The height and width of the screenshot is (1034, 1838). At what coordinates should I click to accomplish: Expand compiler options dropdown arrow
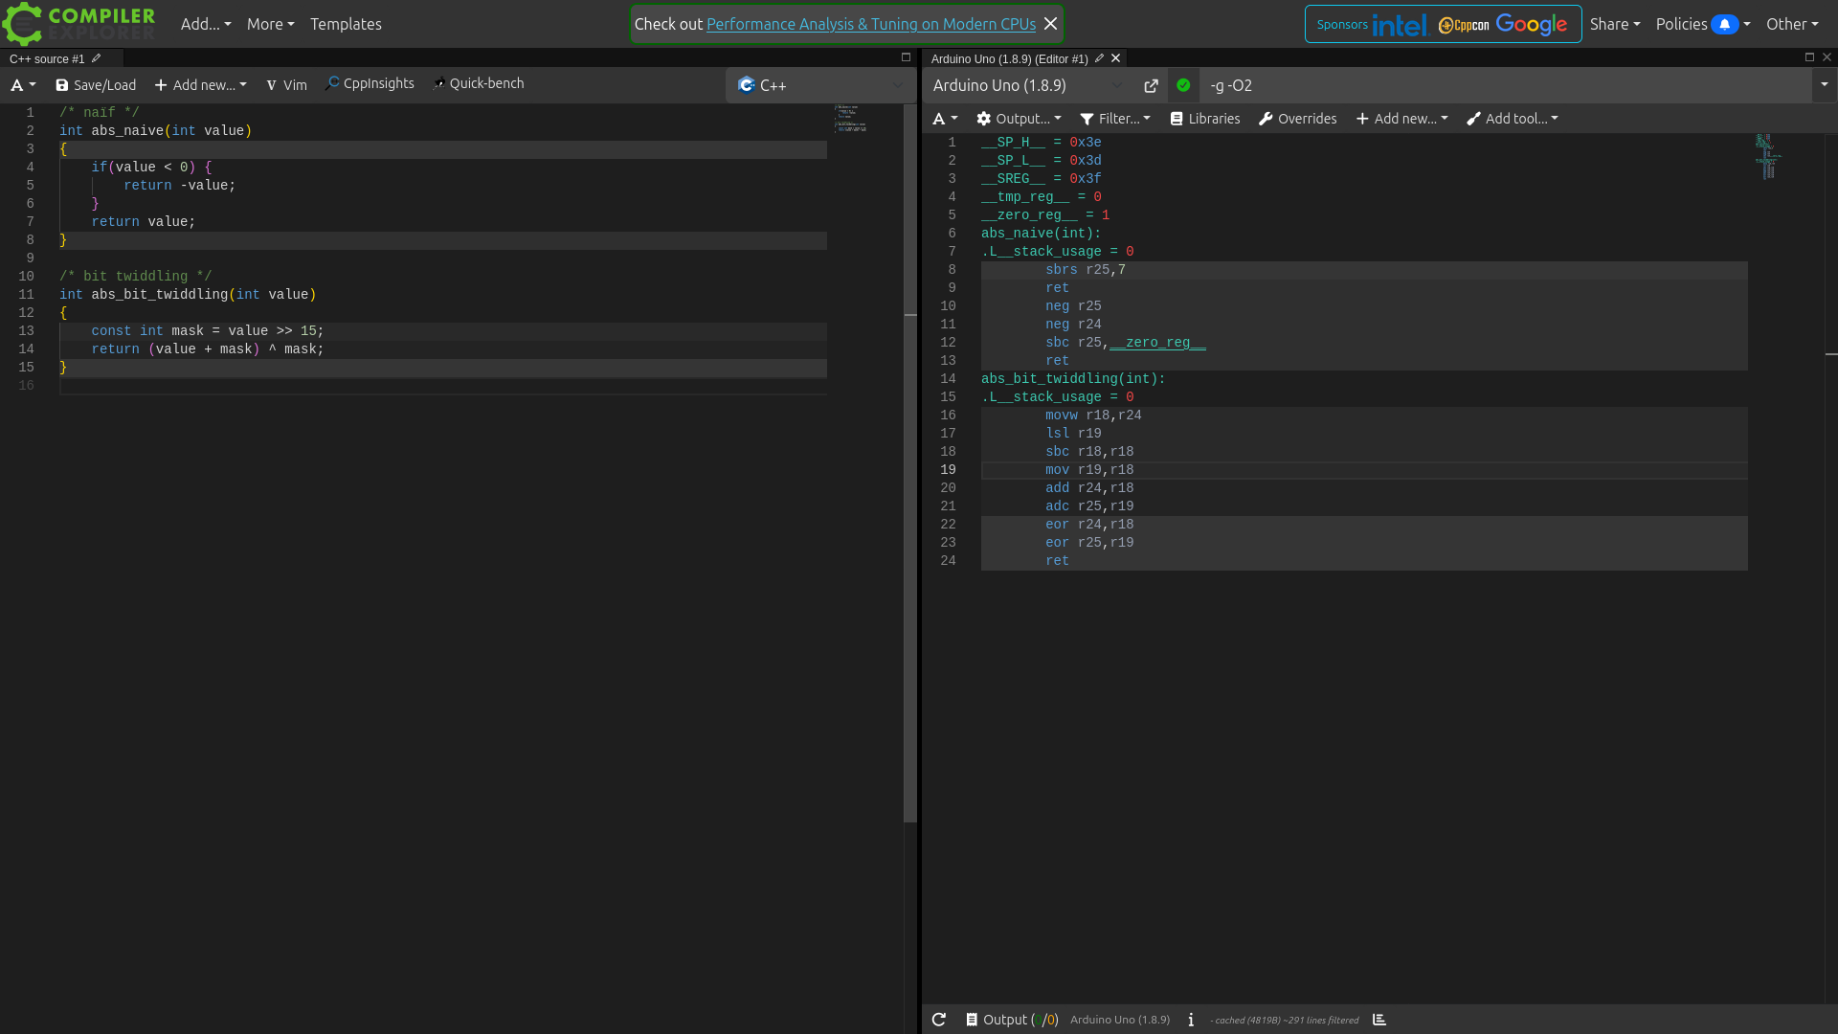pos(1825,85)
